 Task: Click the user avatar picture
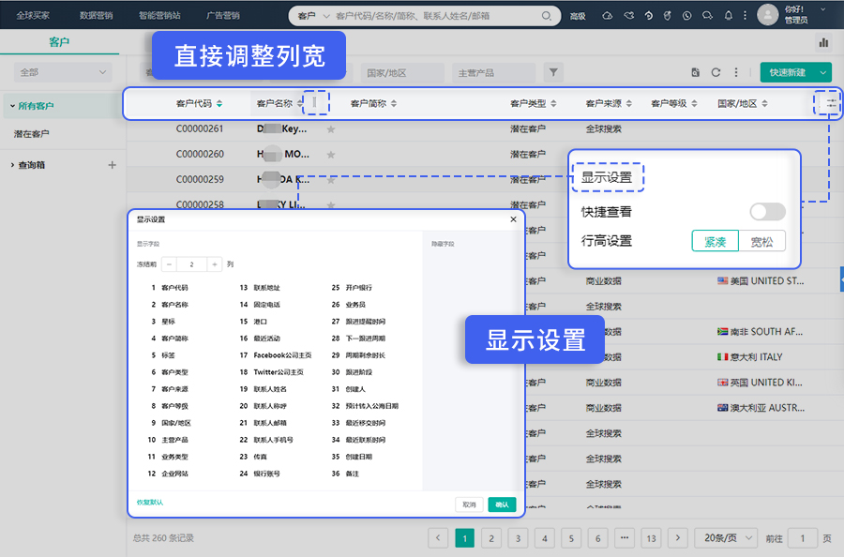767,14
